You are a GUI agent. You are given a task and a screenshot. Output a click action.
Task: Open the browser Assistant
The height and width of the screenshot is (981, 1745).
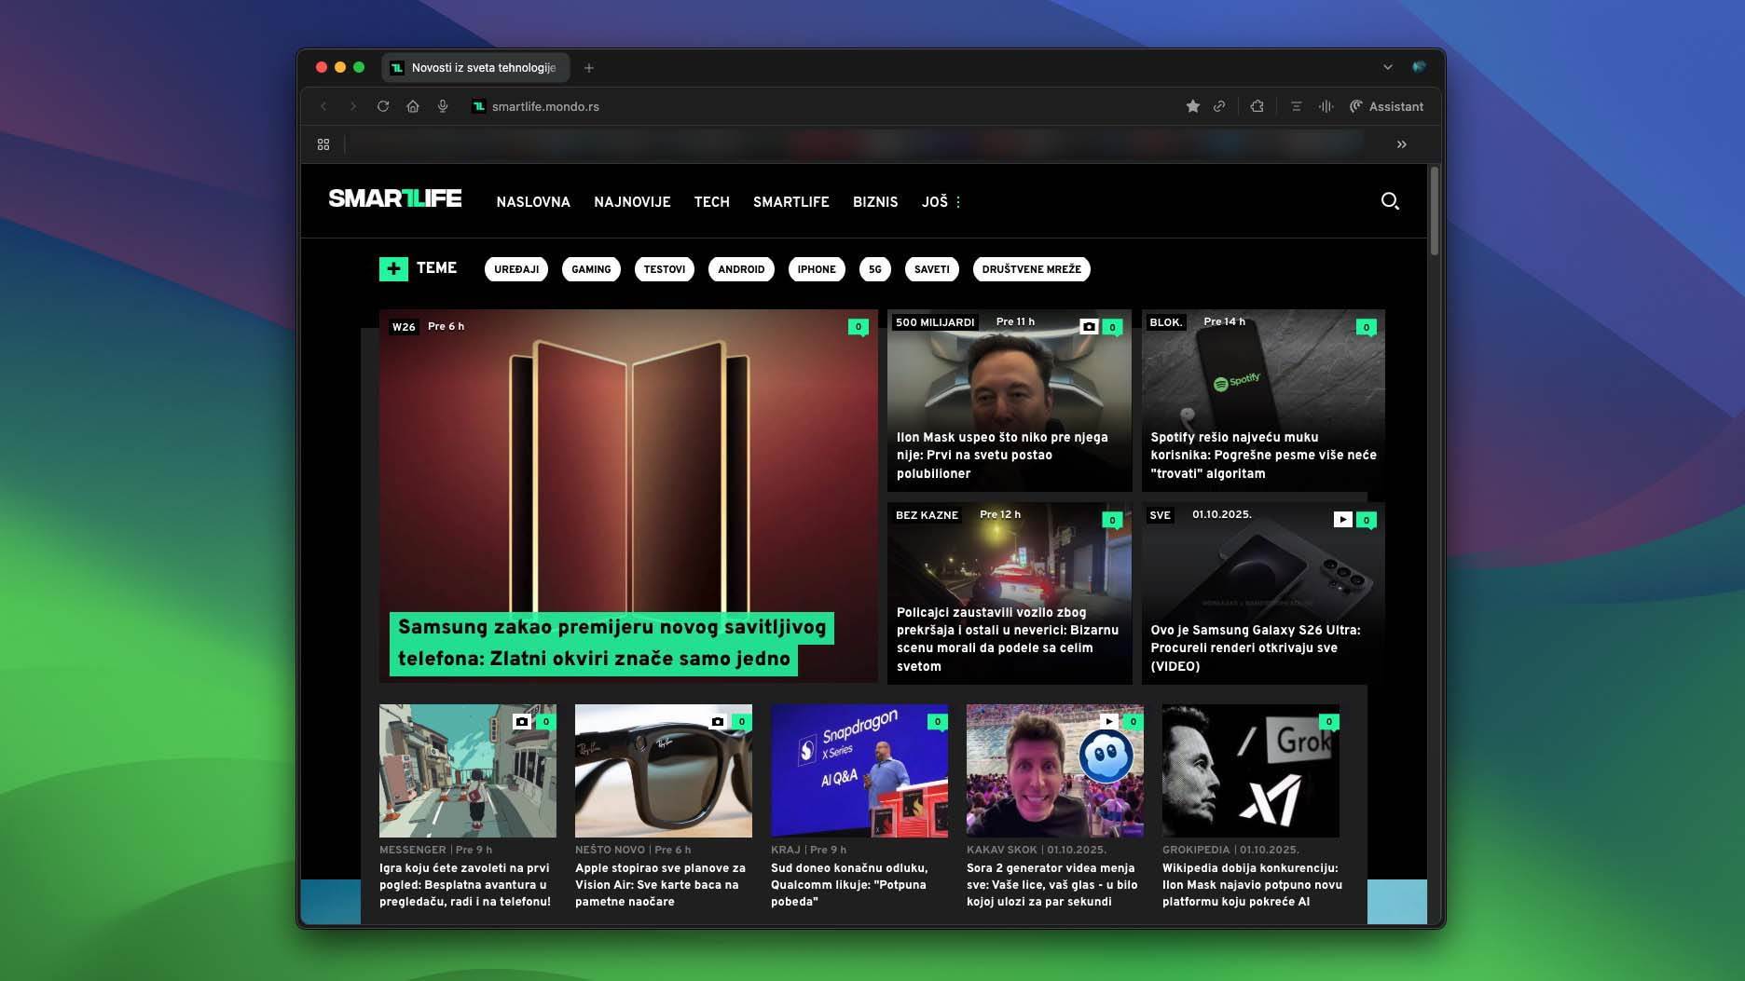pos(1386,106)
